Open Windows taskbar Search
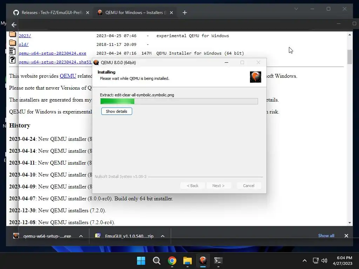This screenshot has width=359, height=269. (x=157, y=261)
